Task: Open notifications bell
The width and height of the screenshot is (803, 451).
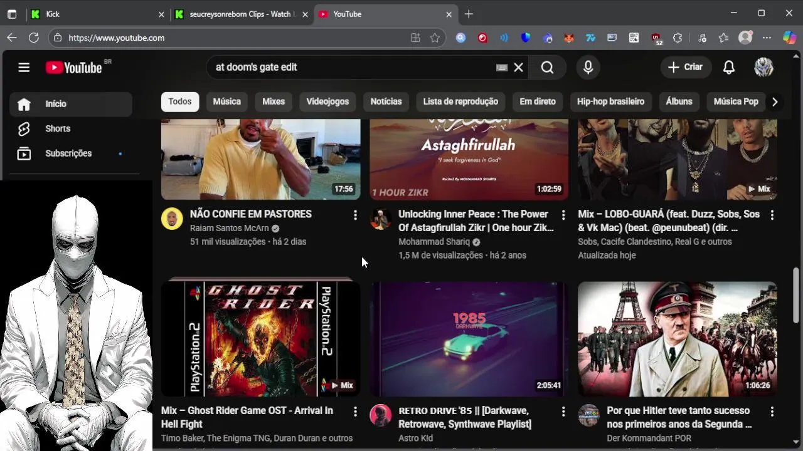Action: [729, 67]
